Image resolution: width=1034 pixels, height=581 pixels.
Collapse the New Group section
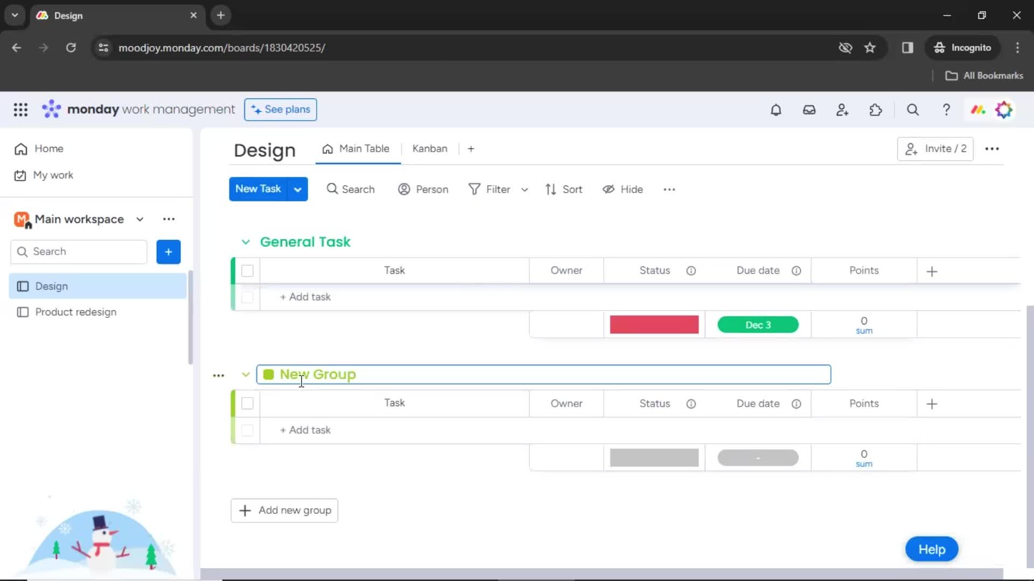pyautogui.click(x=246, y=374)
